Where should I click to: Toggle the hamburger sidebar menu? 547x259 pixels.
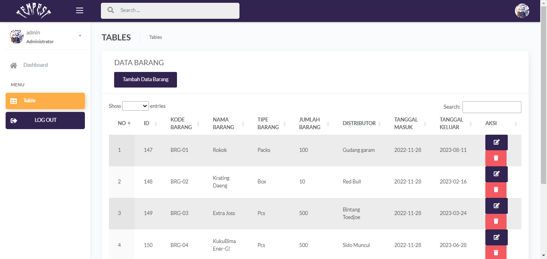pyautogui.click(x=80, y=10)
